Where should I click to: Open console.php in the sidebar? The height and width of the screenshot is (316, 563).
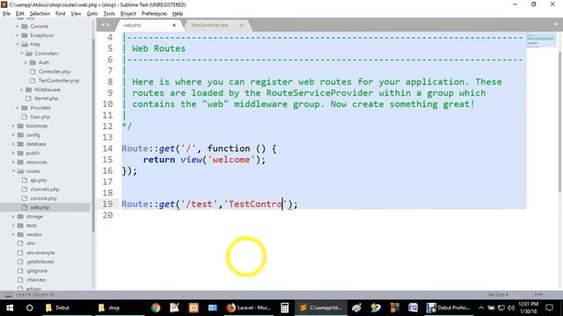point(43,198)
